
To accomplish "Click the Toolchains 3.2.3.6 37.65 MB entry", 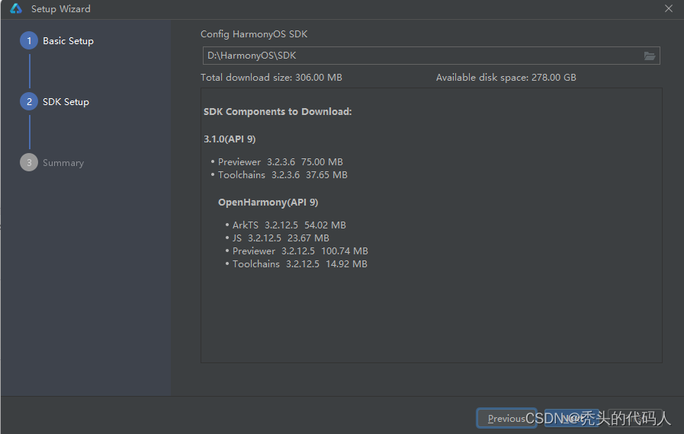I will pos(283,175).
